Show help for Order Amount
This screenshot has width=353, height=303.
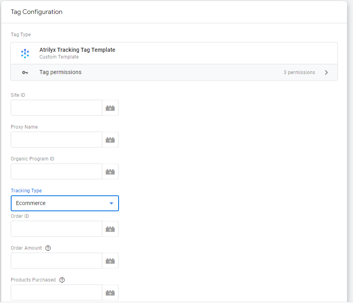[x=48, y=248]
